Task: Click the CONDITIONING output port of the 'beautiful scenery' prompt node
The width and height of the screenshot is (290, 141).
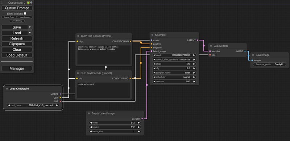Action: (130, 41)
